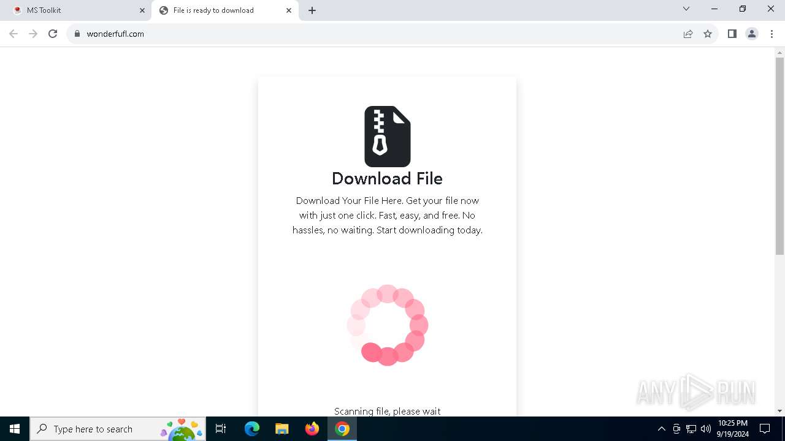Click the page scrollbar thumb
Image resolution: width=785 pixels, height=441 pixels.
(779, 156)
